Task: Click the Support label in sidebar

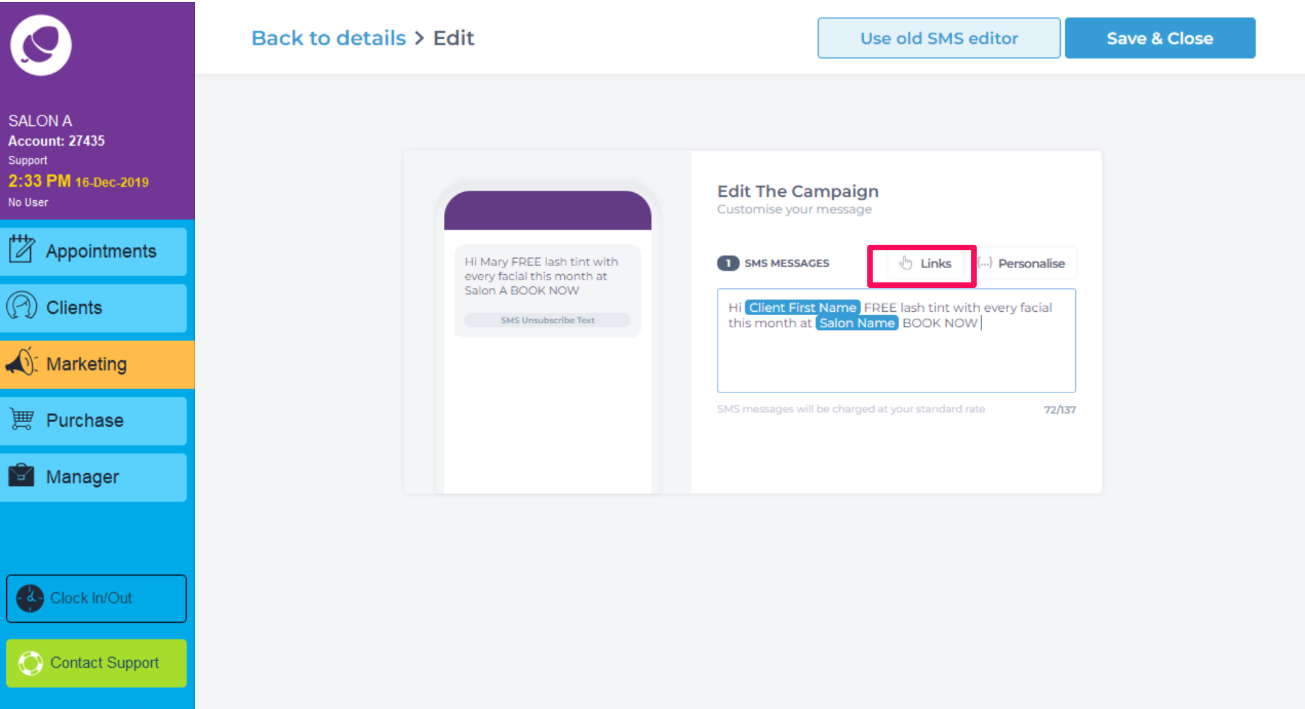Action: 28,160
